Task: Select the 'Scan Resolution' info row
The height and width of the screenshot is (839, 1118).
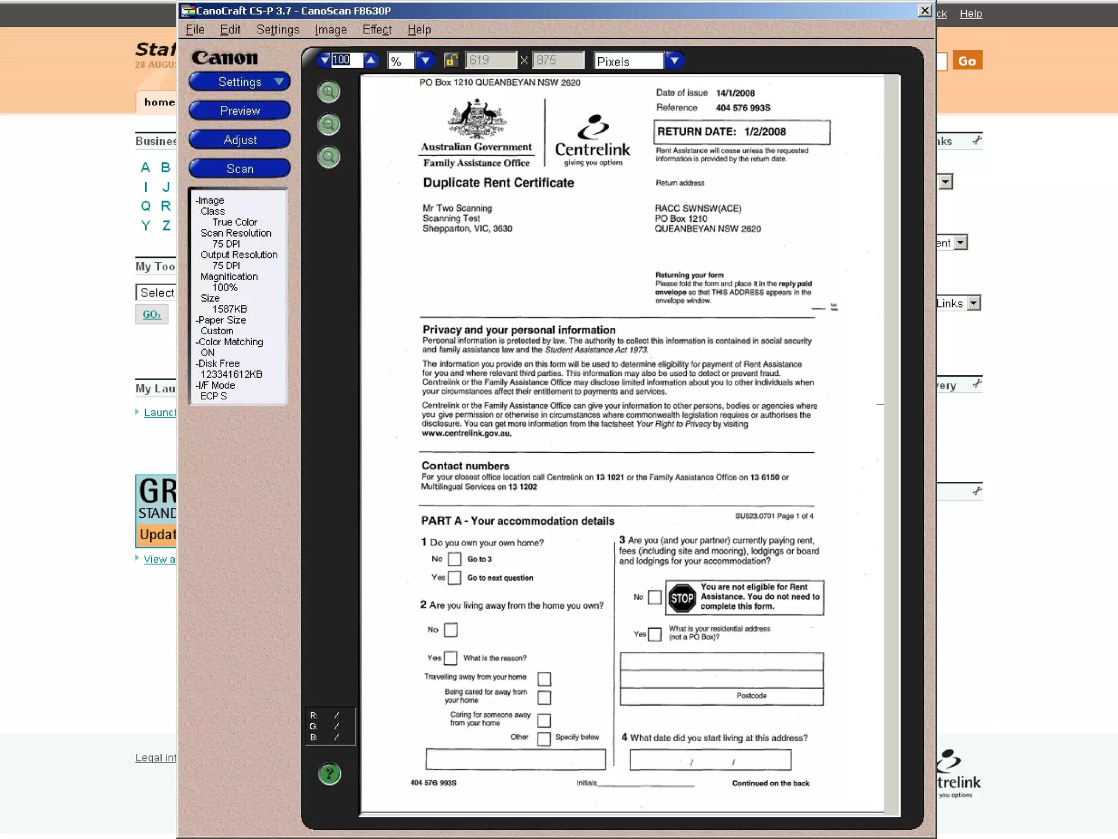Action: [236, 233]
